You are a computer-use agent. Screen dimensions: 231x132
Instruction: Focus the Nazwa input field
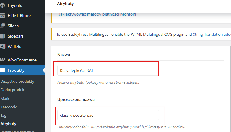click(x=108, y=70)
